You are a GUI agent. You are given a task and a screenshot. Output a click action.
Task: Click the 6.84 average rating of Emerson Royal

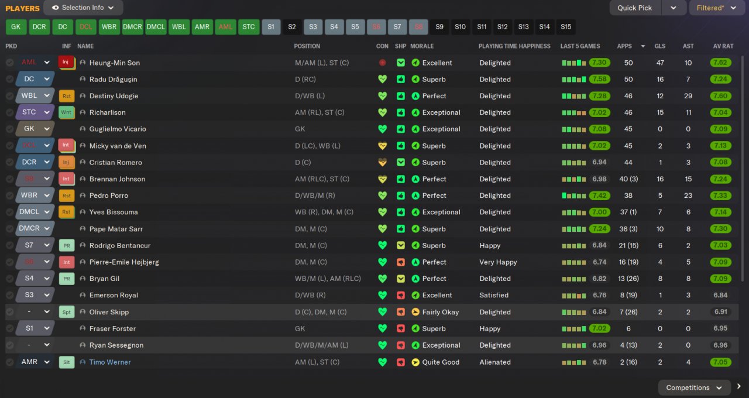pos(720,296)
